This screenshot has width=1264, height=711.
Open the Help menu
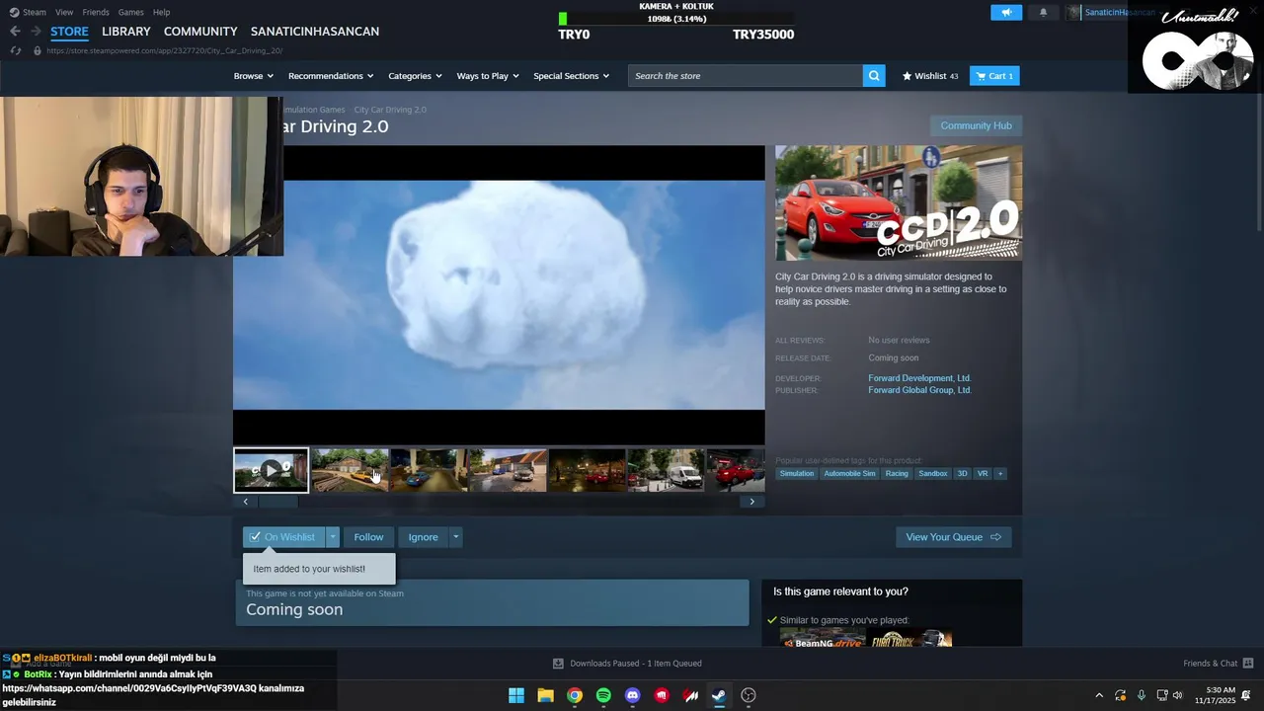point(161,12)
